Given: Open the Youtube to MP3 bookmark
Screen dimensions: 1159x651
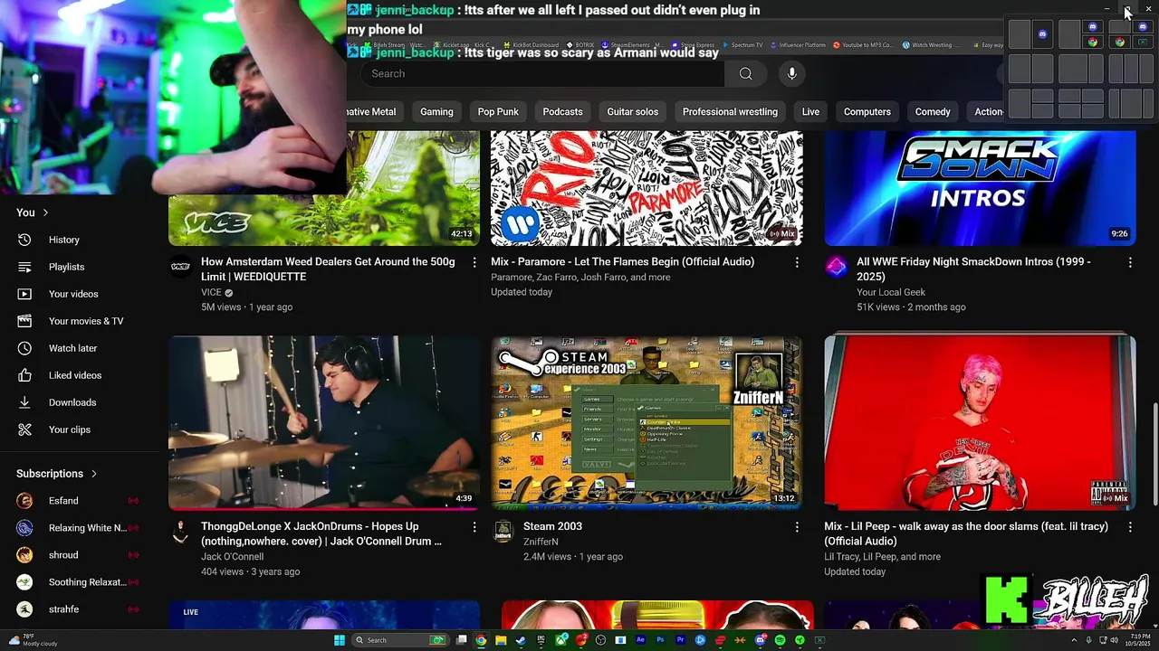Looking at the screenshot, I should [x=862, y=45].
